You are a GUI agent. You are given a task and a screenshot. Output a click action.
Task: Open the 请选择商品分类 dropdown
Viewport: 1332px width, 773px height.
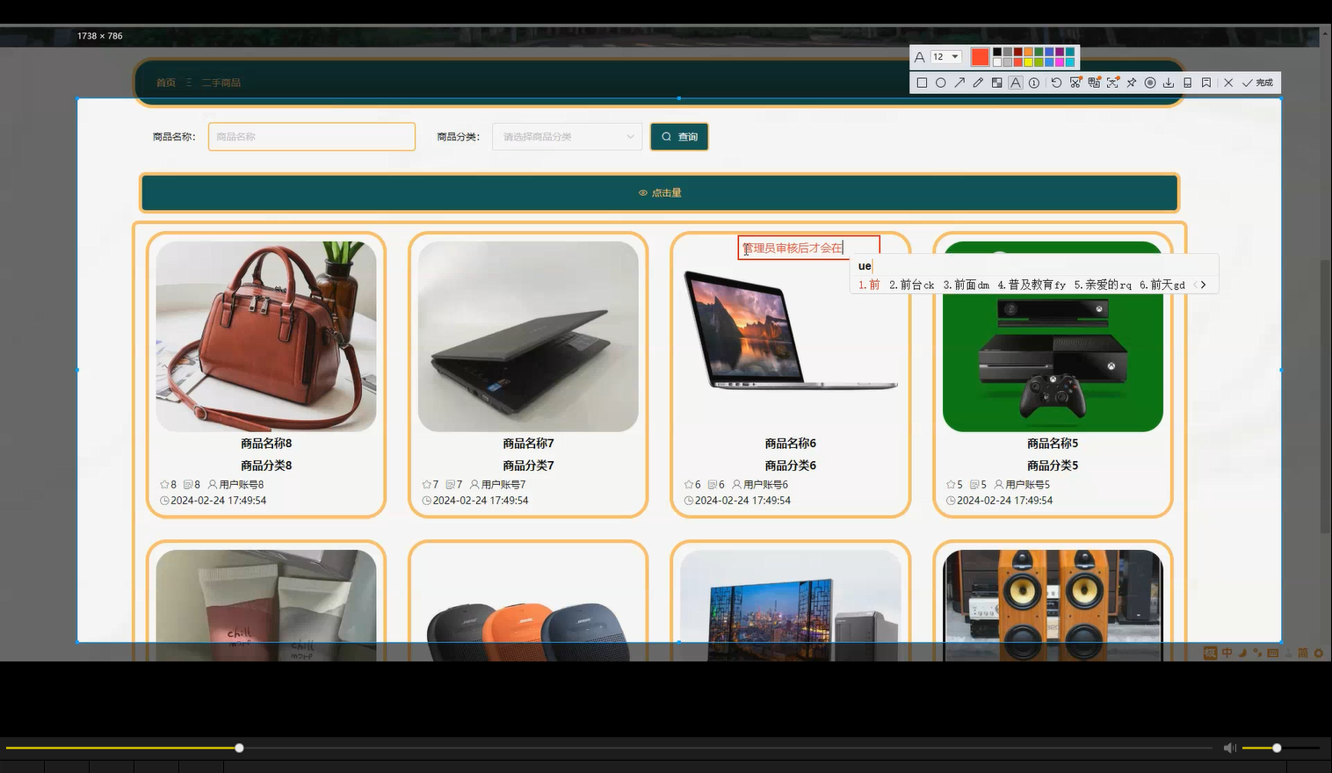pyautogui.click(x=567, y=136)
